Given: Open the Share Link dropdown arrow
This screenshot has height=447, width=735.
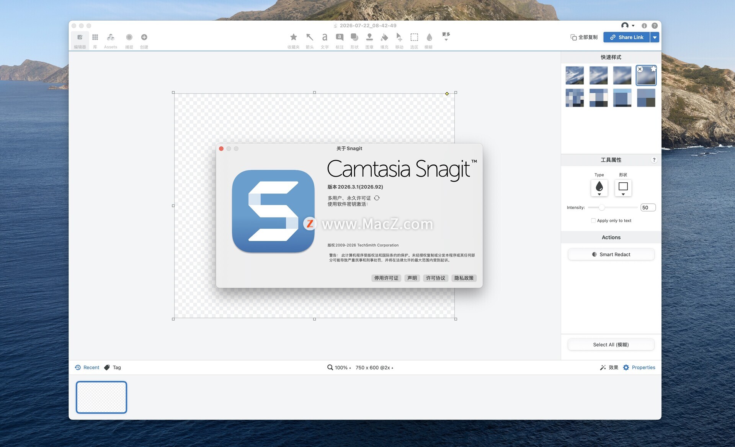Looking at the screenshot, I should (x=655, y=37).
